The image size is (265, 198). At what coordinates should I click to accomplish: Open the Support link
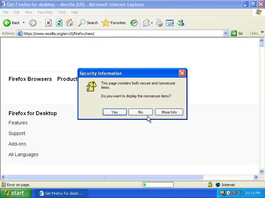(17, 133)
